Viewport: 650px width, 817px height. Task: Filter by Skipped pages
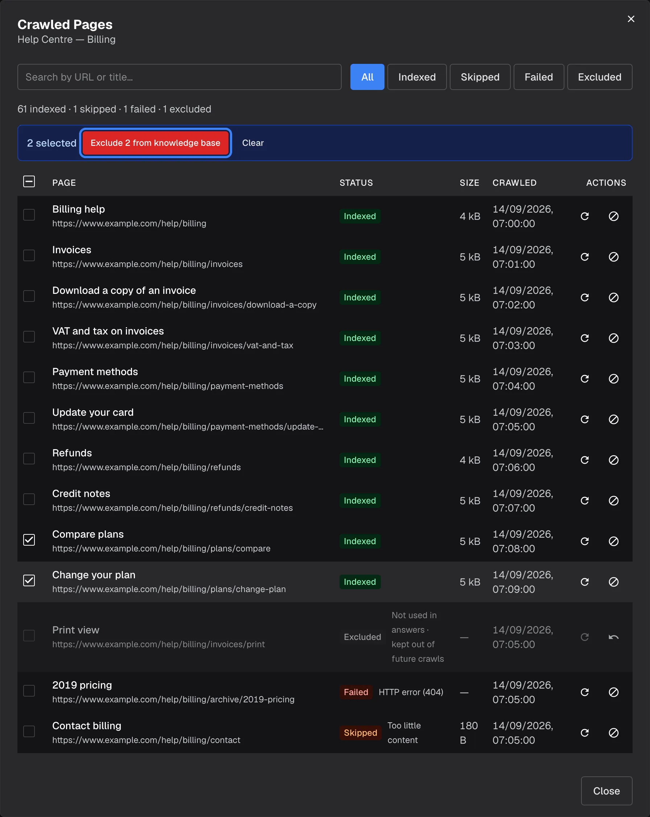point(480,77)
